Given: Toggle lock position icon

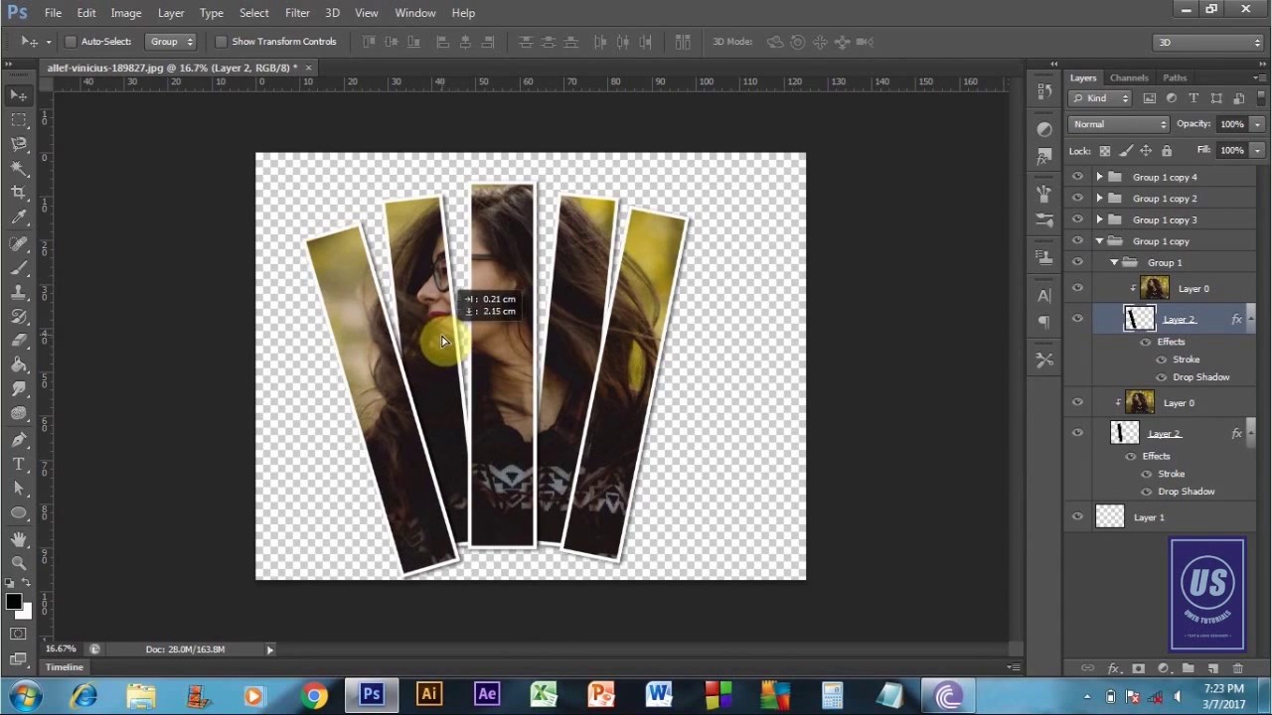Looking at the screenshot, I should (1146, 151).
